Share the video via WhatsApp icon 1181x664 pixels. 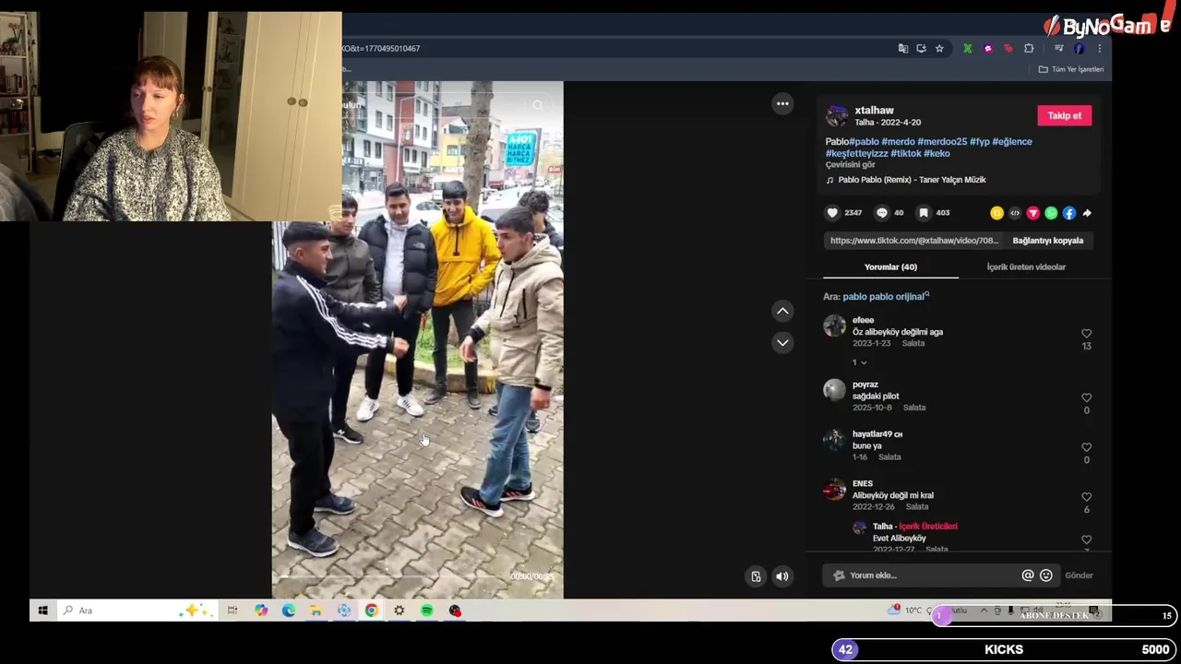[1051, 213]
